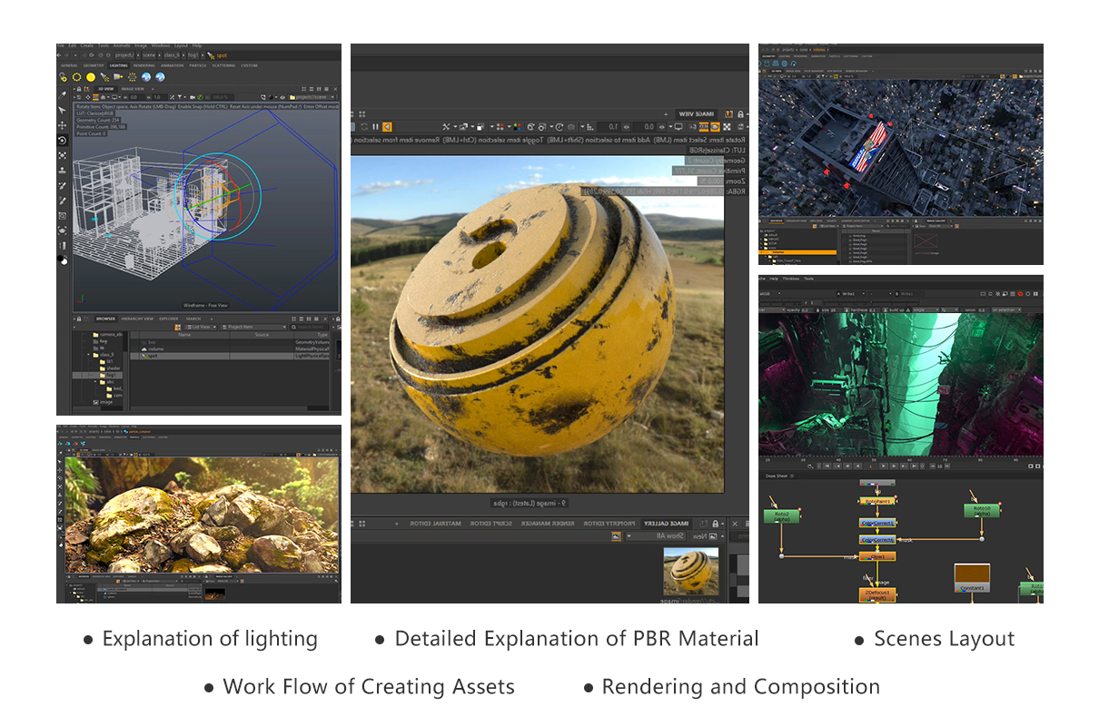Open the List View dropdown in the browser
The image size is (1099, 726).
(x=202, y=327)
